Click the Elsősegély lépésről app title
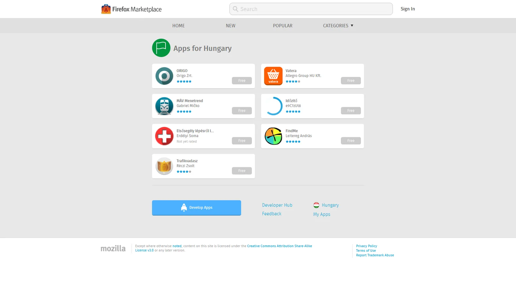The width and height of the screenshot is (516, 283). click(x=195, y=131)
